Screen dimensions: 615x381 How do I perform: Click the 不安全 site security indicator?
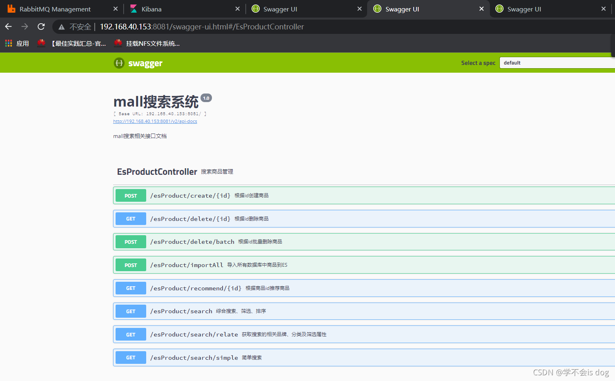pyautogui.click(x=76, y=27)
